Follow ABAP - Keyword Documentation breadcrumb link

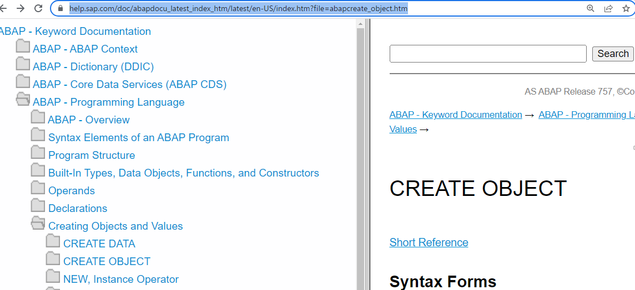click(456, 115)
